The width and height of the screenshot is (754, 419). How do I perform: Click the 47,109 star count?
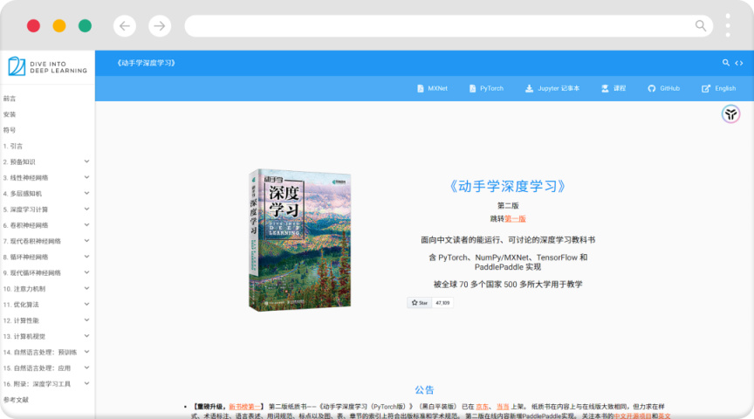click(442, 303)
